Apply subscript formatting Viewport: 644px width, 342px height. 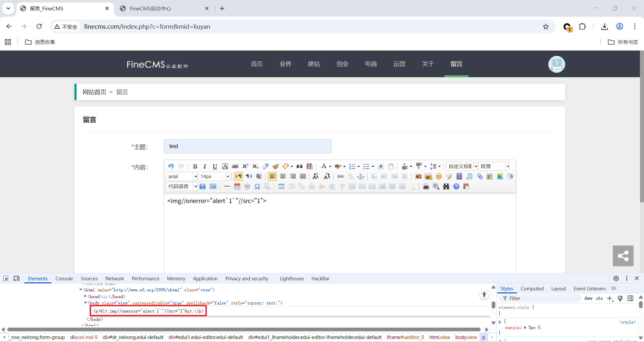[255, 166]
